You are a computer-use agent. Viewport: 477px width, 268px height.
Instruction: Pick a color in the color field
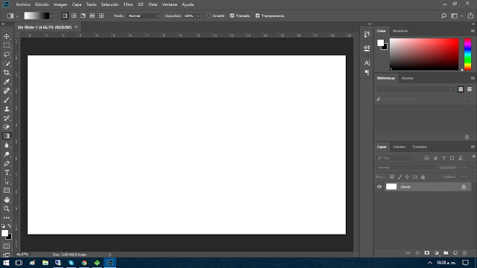(424, 54)
